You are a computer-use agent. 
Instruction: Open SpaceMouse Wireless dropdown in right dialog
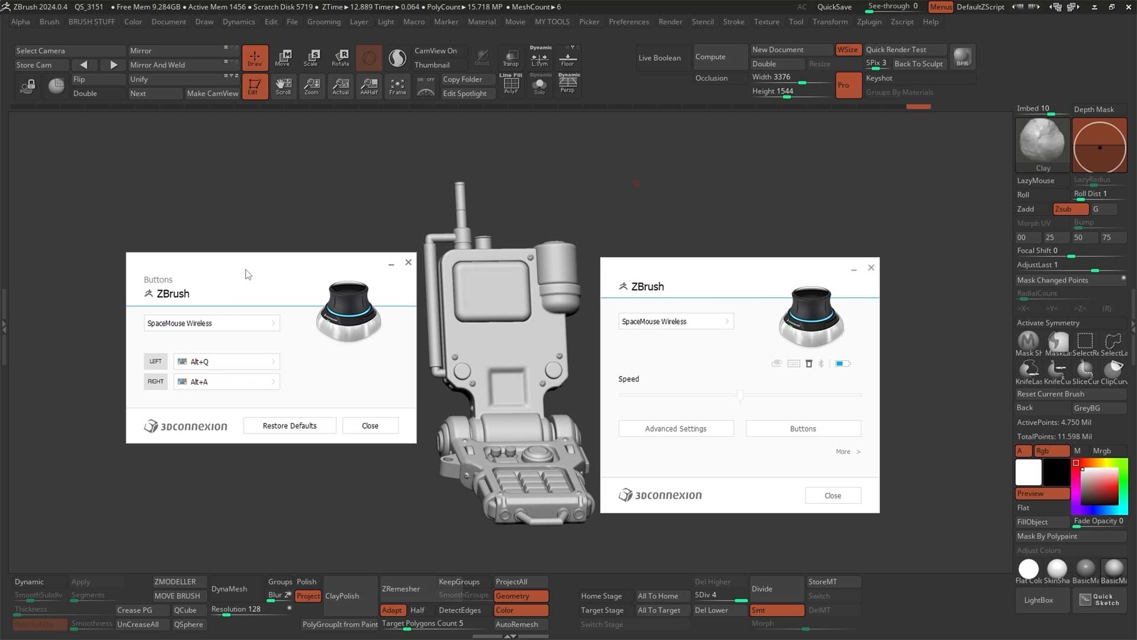676,321
